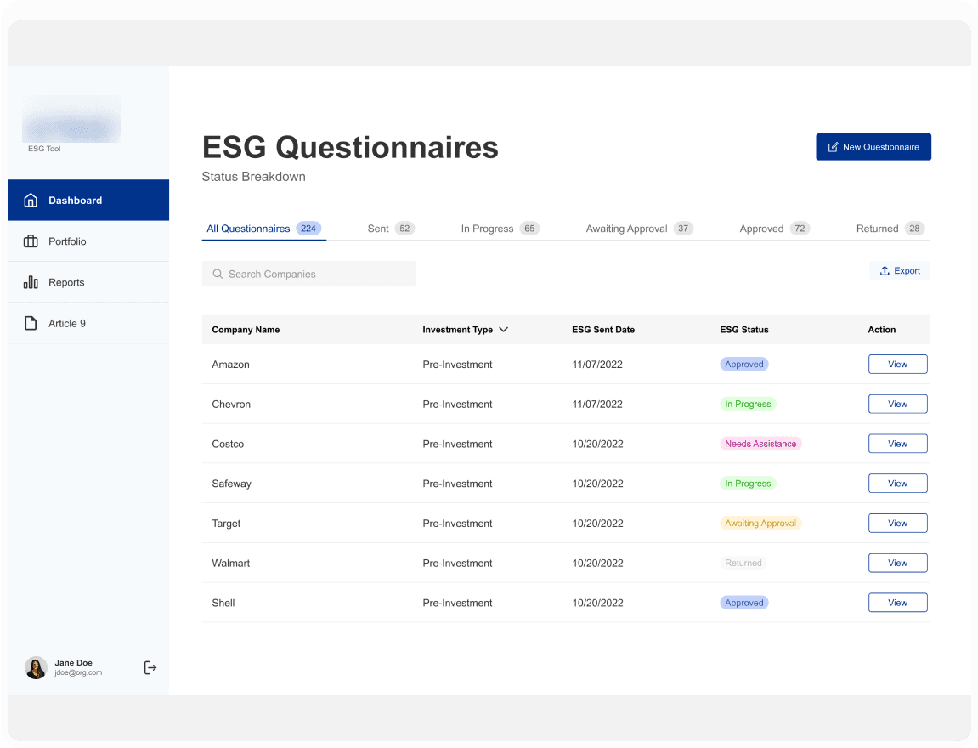The image size is (978, 748).
Task: Click the Status Breakdown subtitle
Action: coord(254,177)
